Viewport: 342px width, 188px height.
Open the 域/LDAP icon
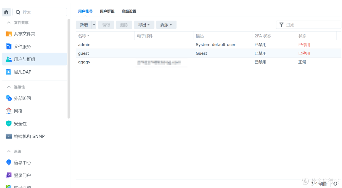coord(9,72)
